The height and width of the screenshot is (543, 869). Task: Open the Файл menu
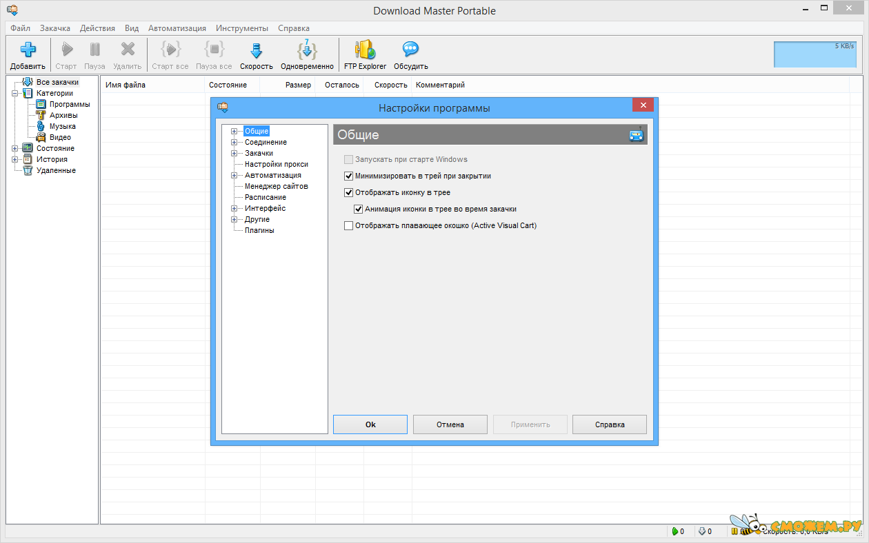[x=20, y=28]
